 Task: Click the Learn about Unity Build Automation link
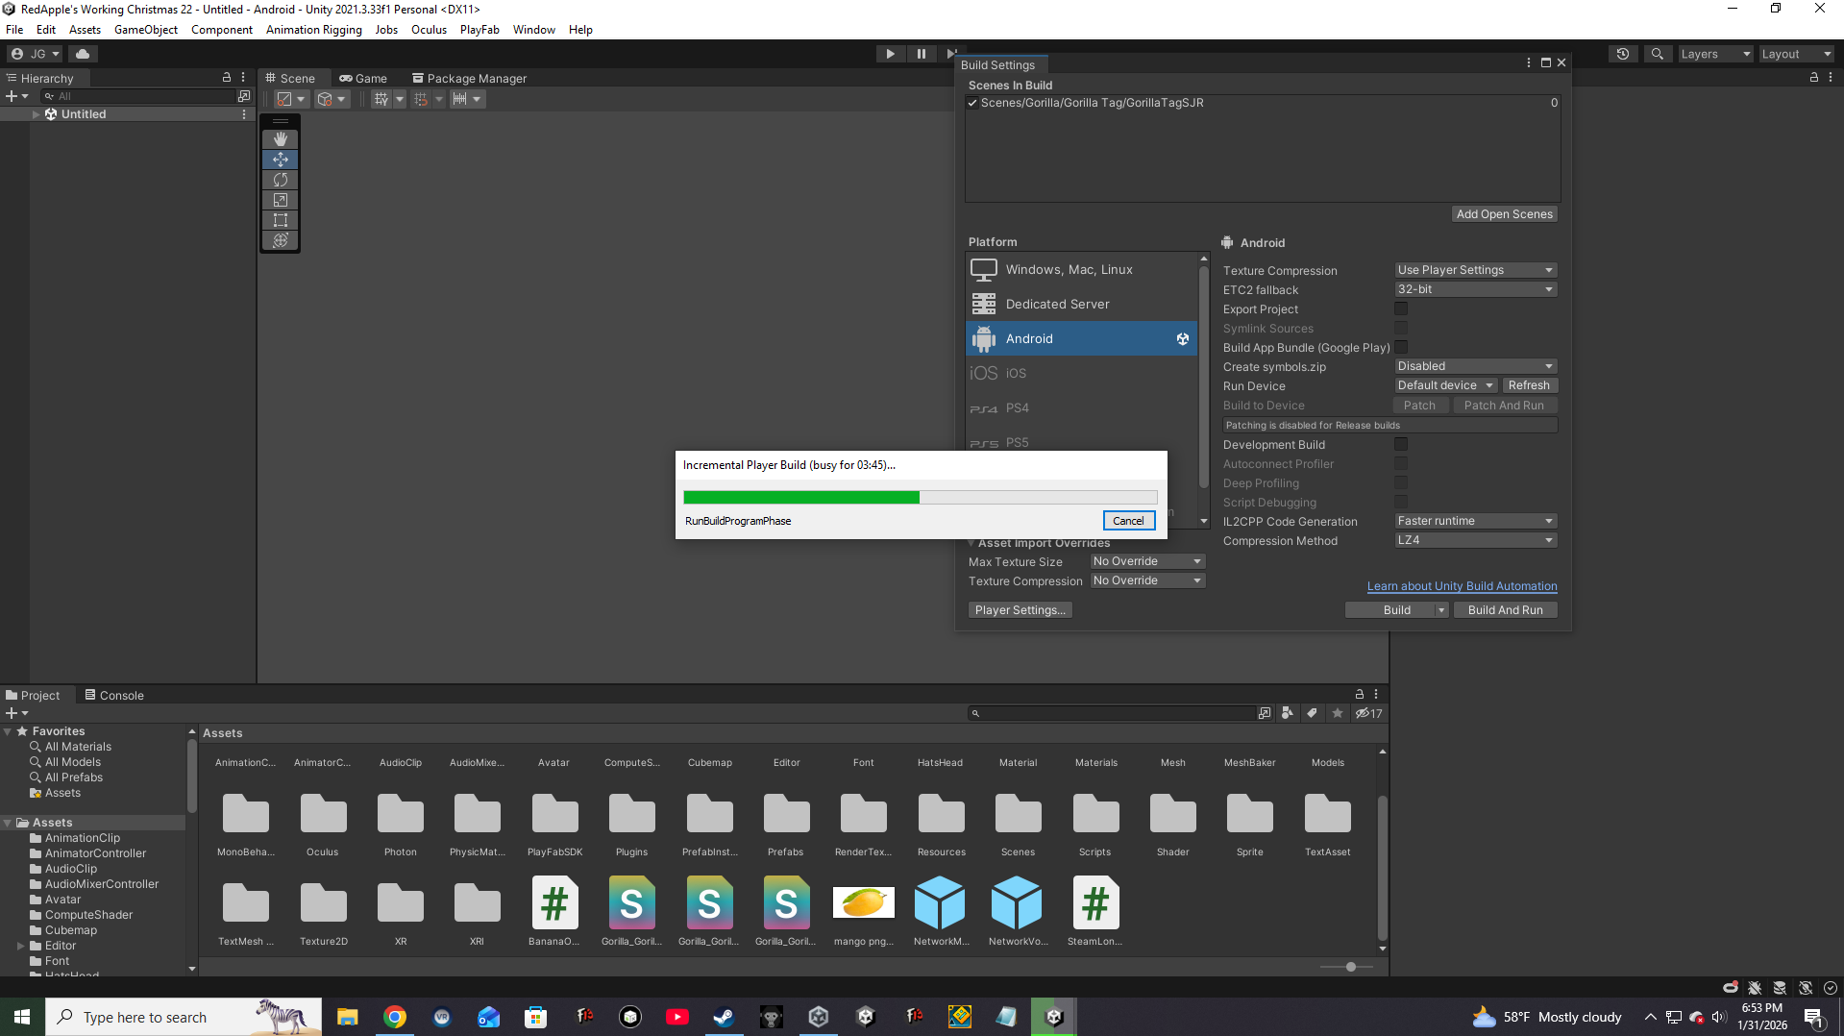coord(1462,586)
